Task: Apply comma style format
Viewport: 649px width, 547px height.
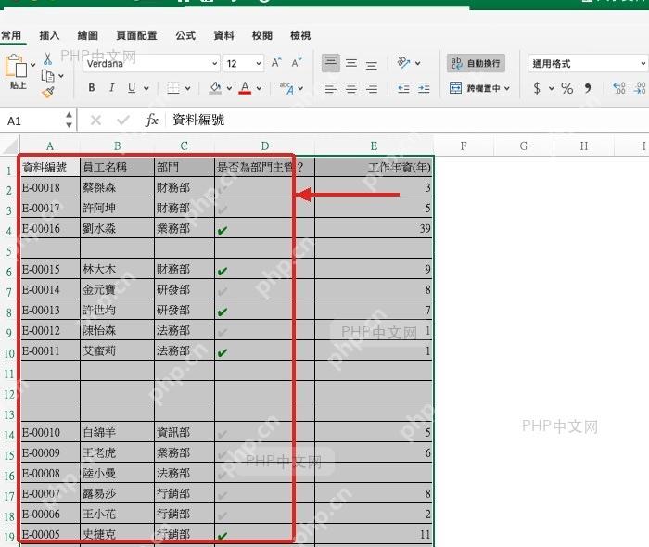Action: 588,88
